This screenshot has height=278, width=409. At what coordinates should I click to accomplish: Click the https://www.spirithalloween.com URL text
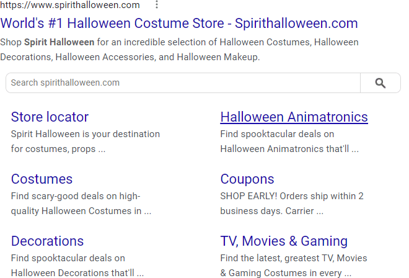tap(70, 6)
